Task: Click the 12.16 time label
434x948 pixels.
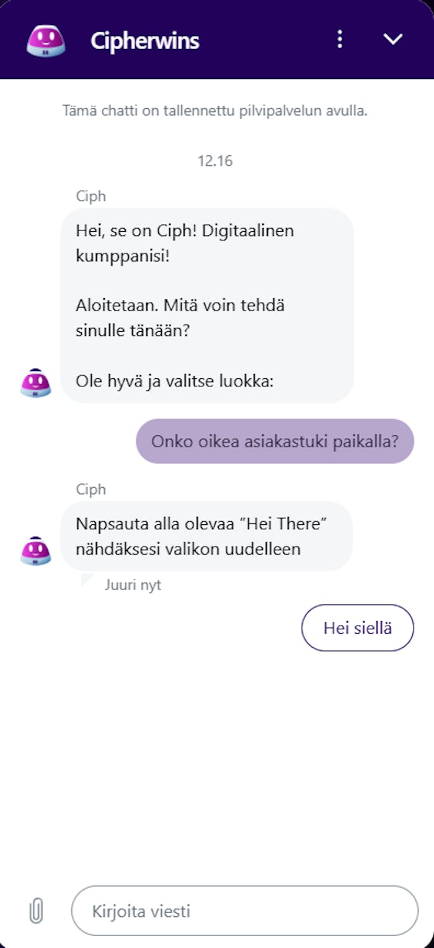Action: pos(215,161)
